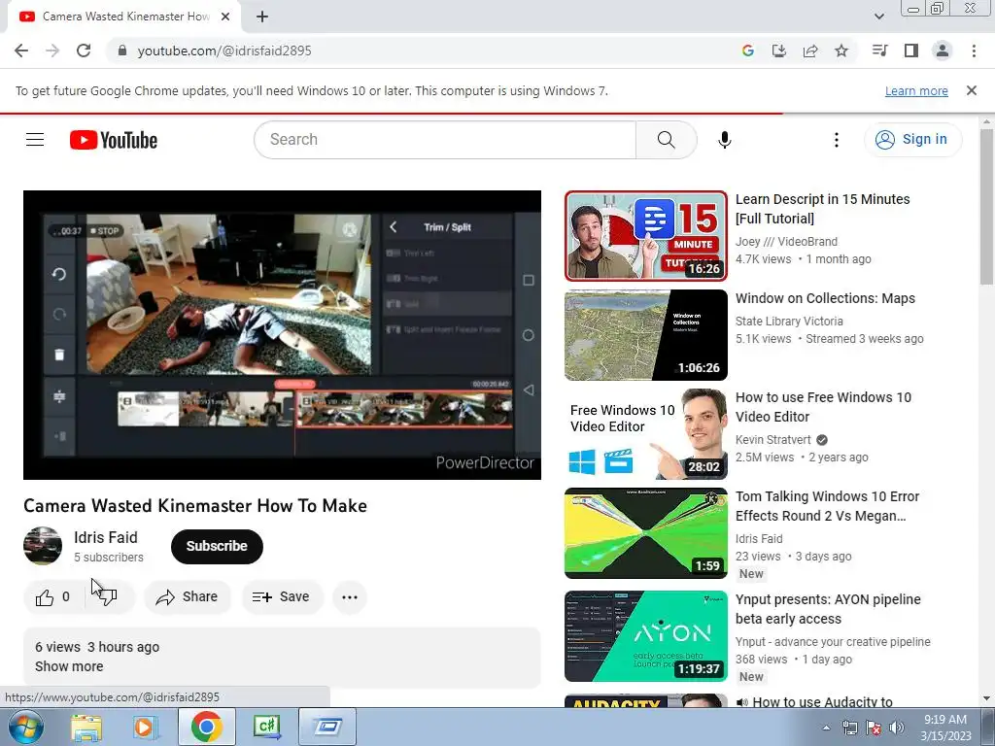
Task: Open Idris Faid channel avatar
Action: 43,546
